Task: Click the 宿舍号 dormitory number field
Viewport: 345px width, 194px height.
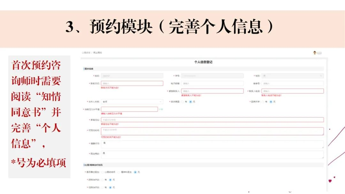Action: click(293, 84)
